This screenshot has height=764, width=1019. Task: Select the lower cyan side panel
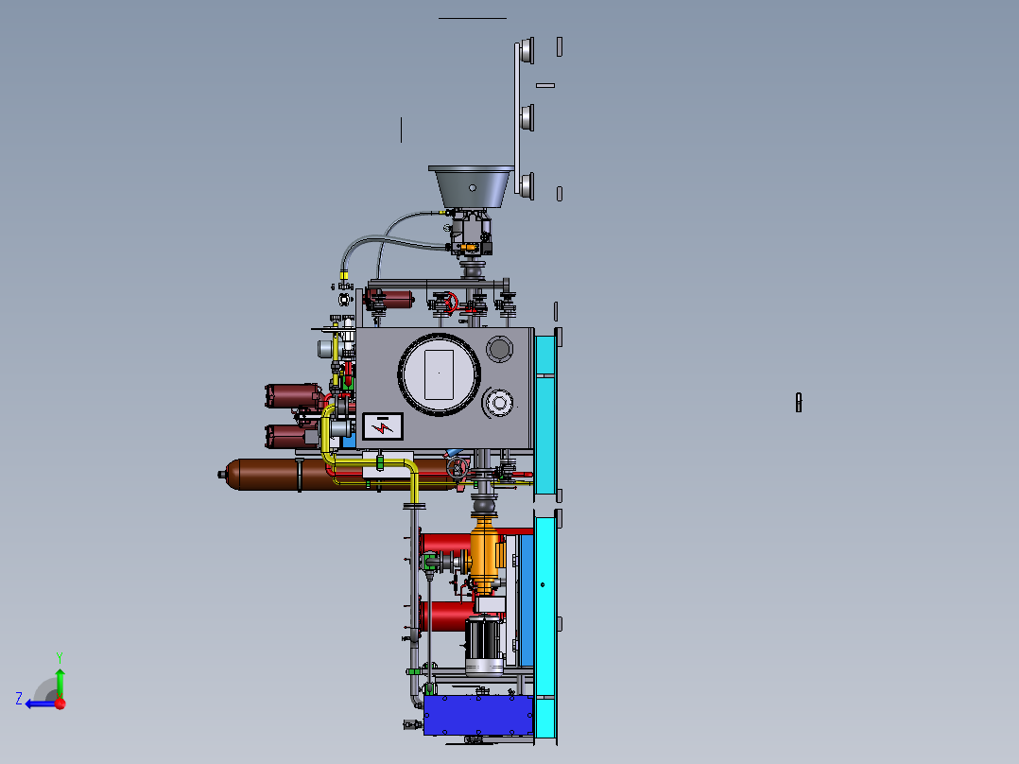tap(545, 626)
